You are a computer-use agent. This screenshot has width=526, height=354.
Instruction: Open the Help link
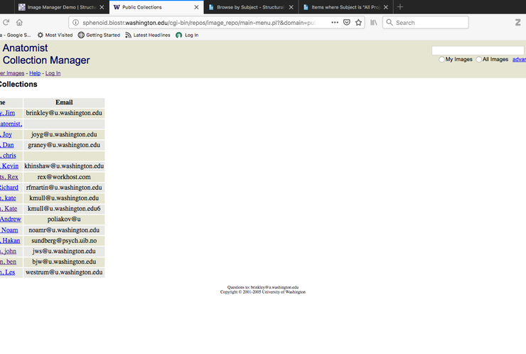[x=35, y=73]
